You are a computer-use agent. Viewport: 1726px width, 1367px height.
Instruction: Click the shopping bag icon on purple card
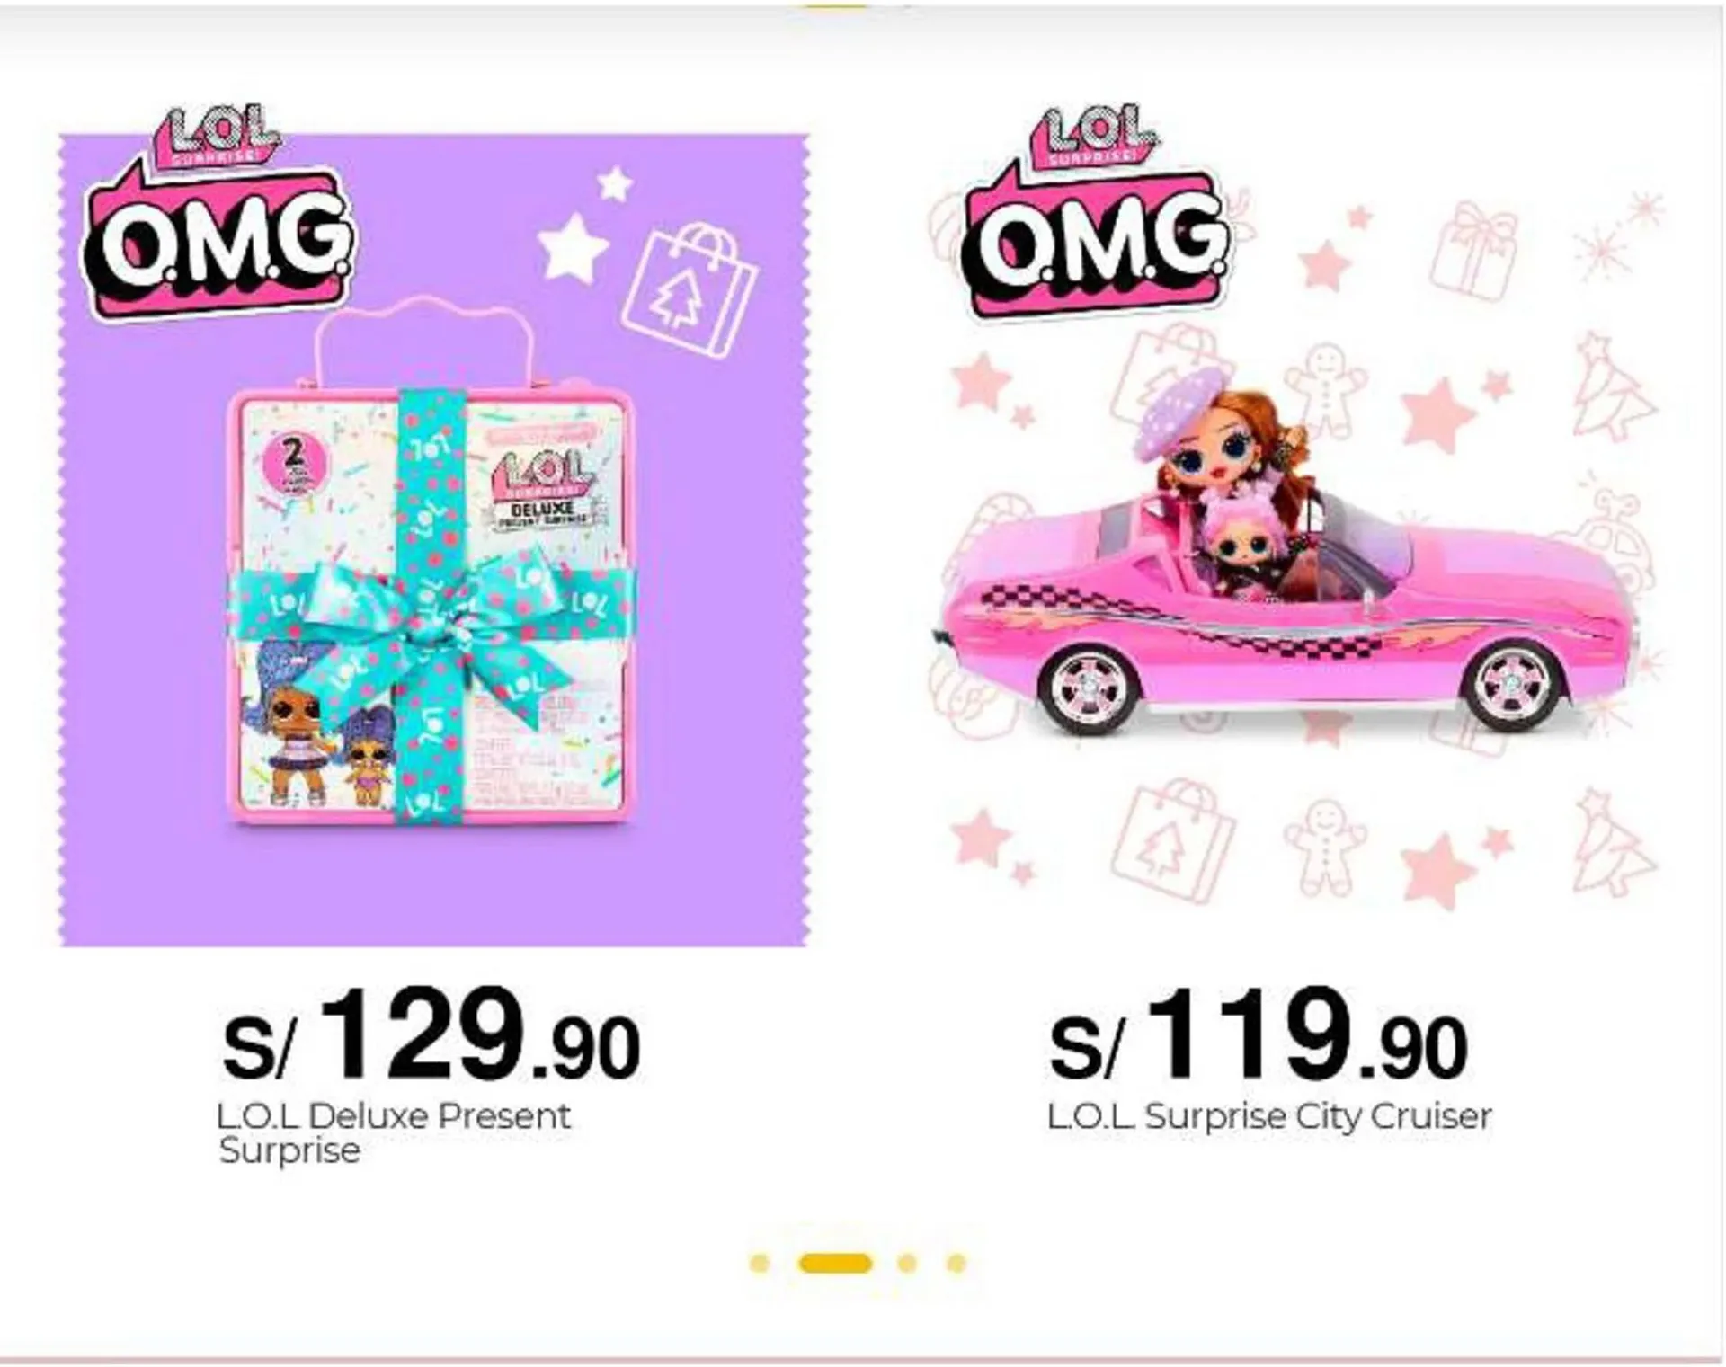tap(690, 289)
